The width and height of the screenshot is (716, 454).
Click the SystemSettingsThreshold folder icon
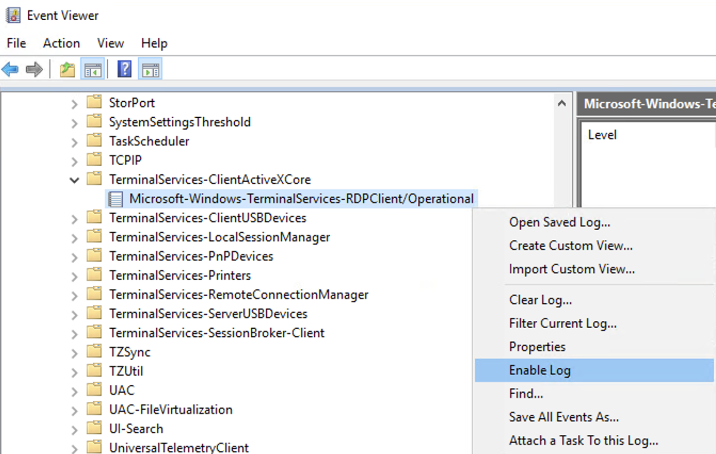pyautogui.click(x=94, y=121)
